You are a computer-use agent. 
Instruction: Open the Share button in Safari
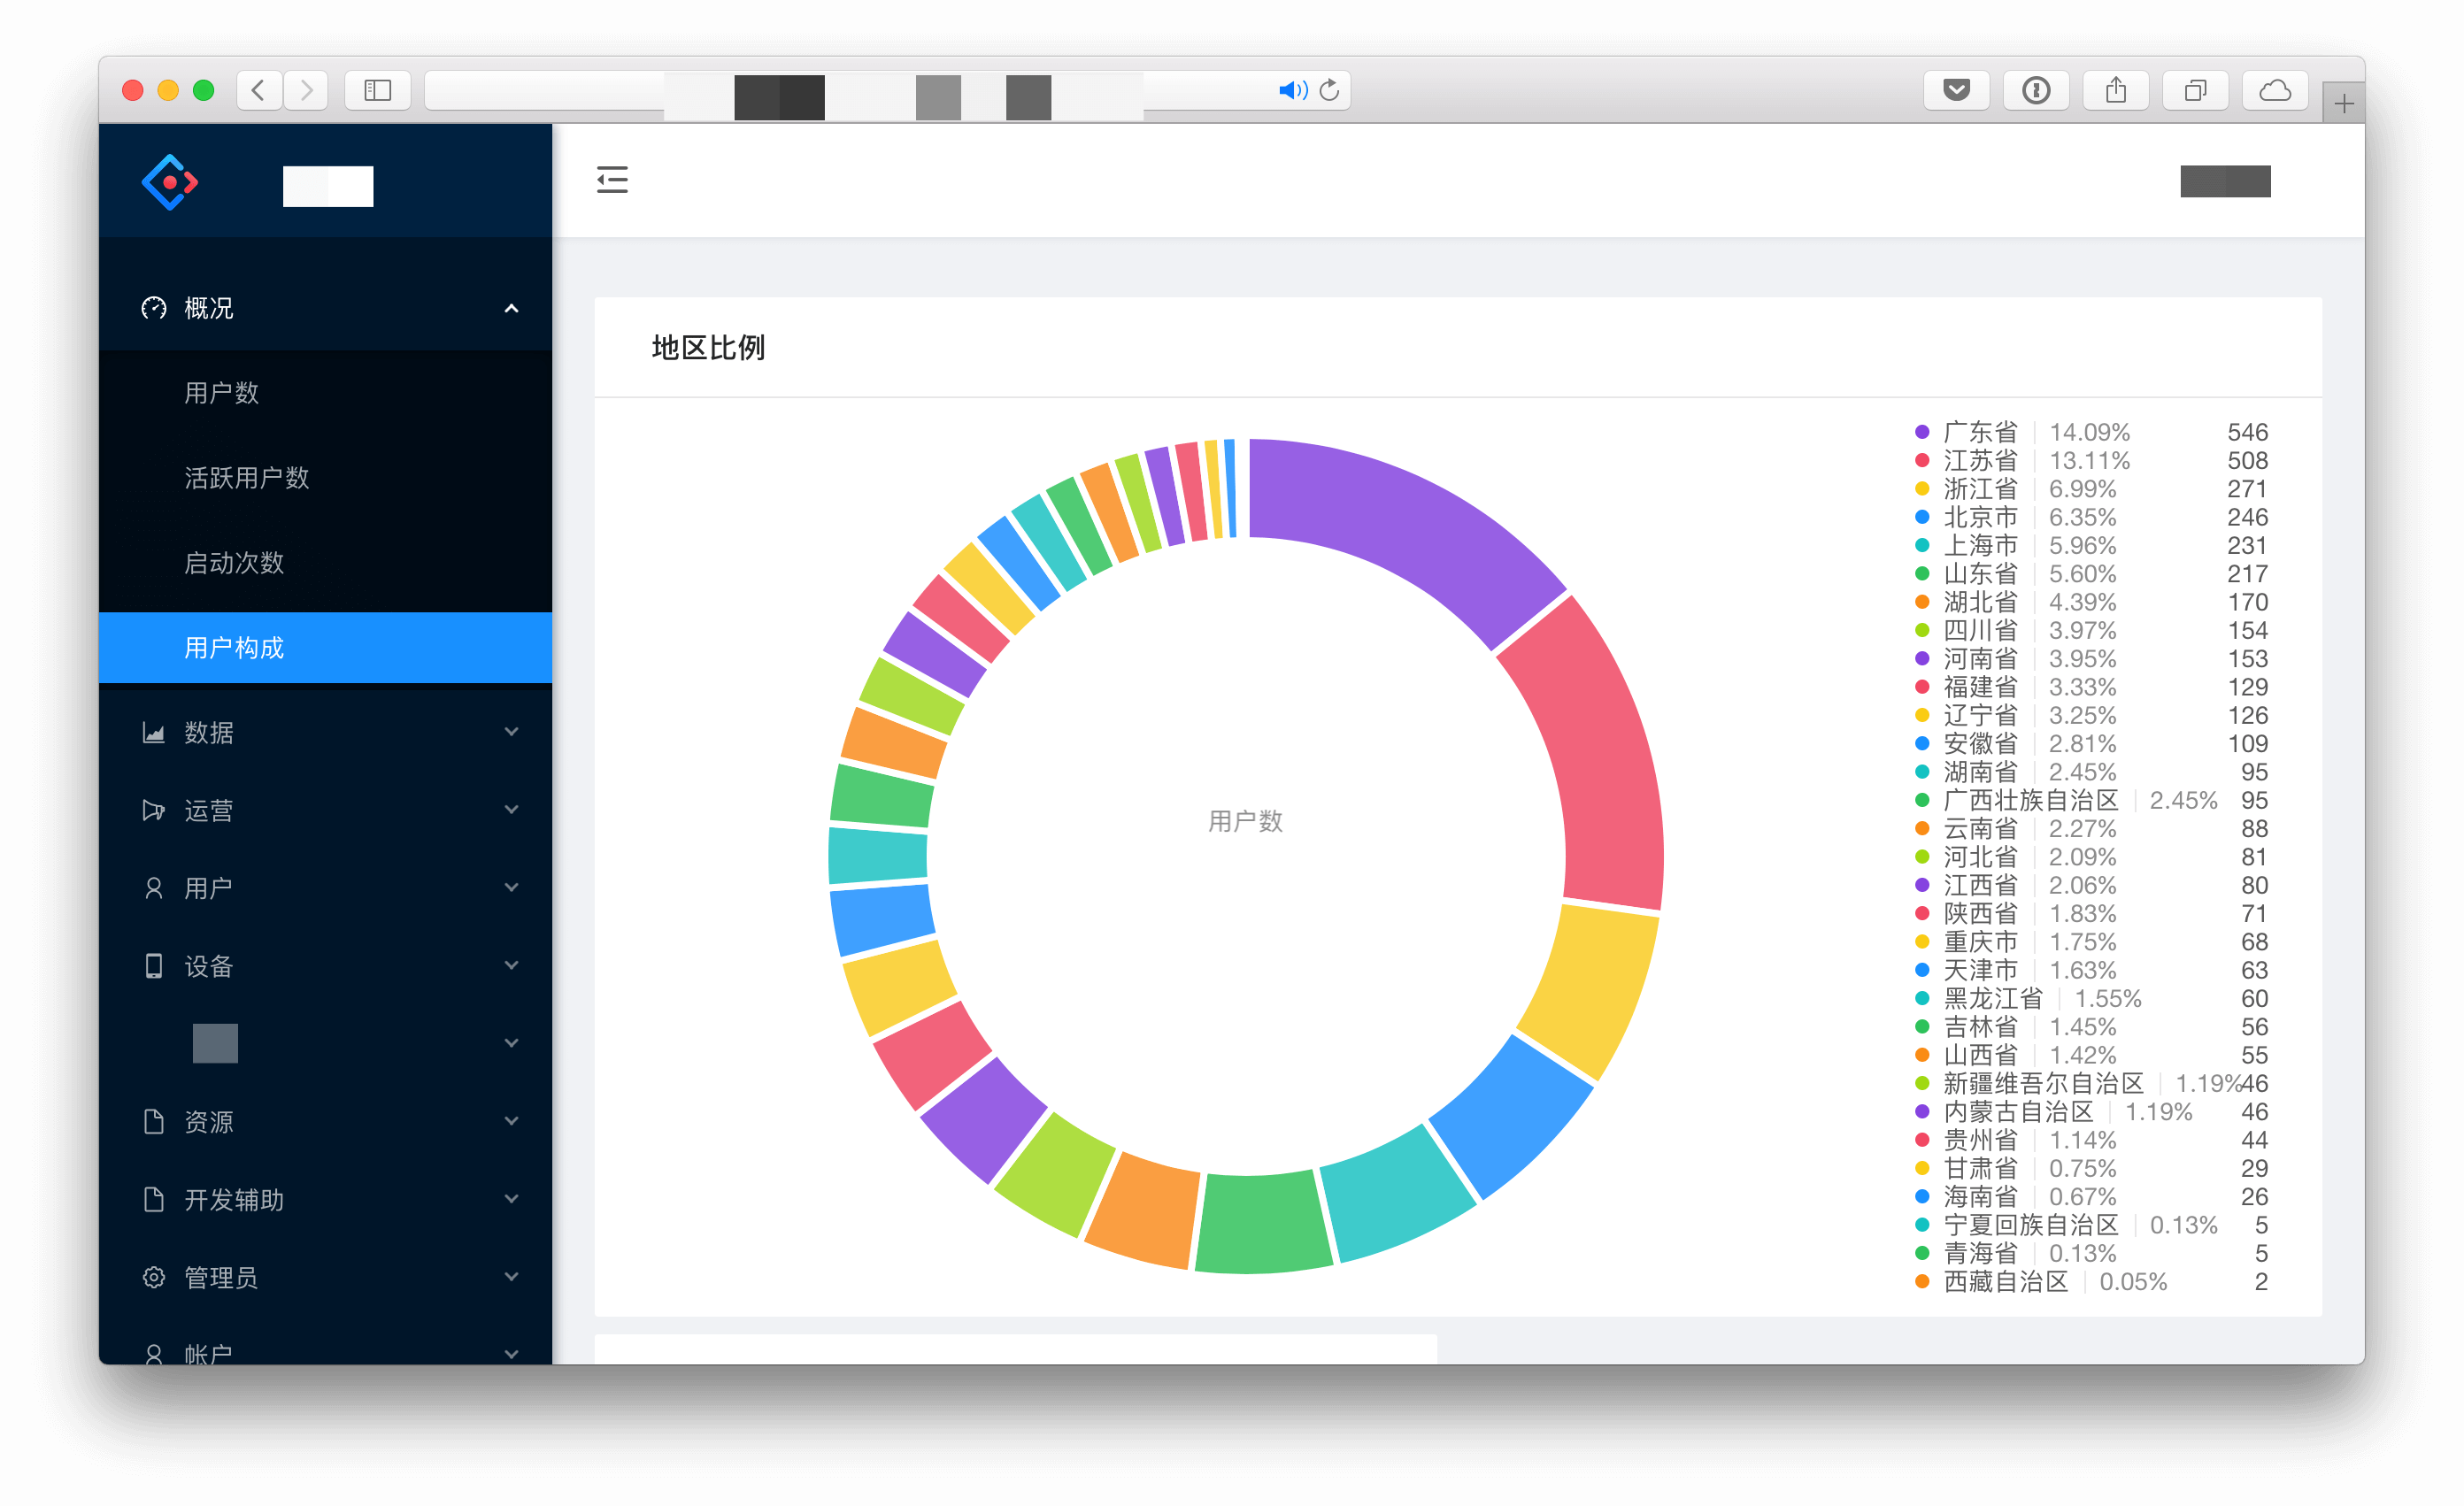coord(2116,90)
